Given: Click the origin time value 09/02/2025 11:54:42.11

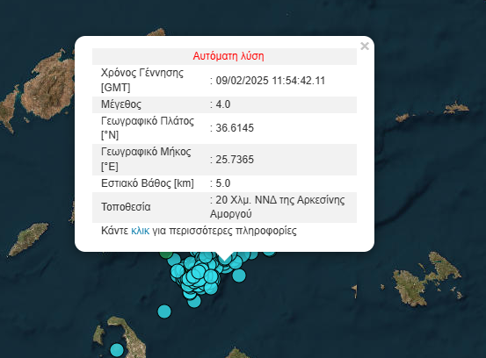Looking at the screenshot, I should (x=271, y=81).
